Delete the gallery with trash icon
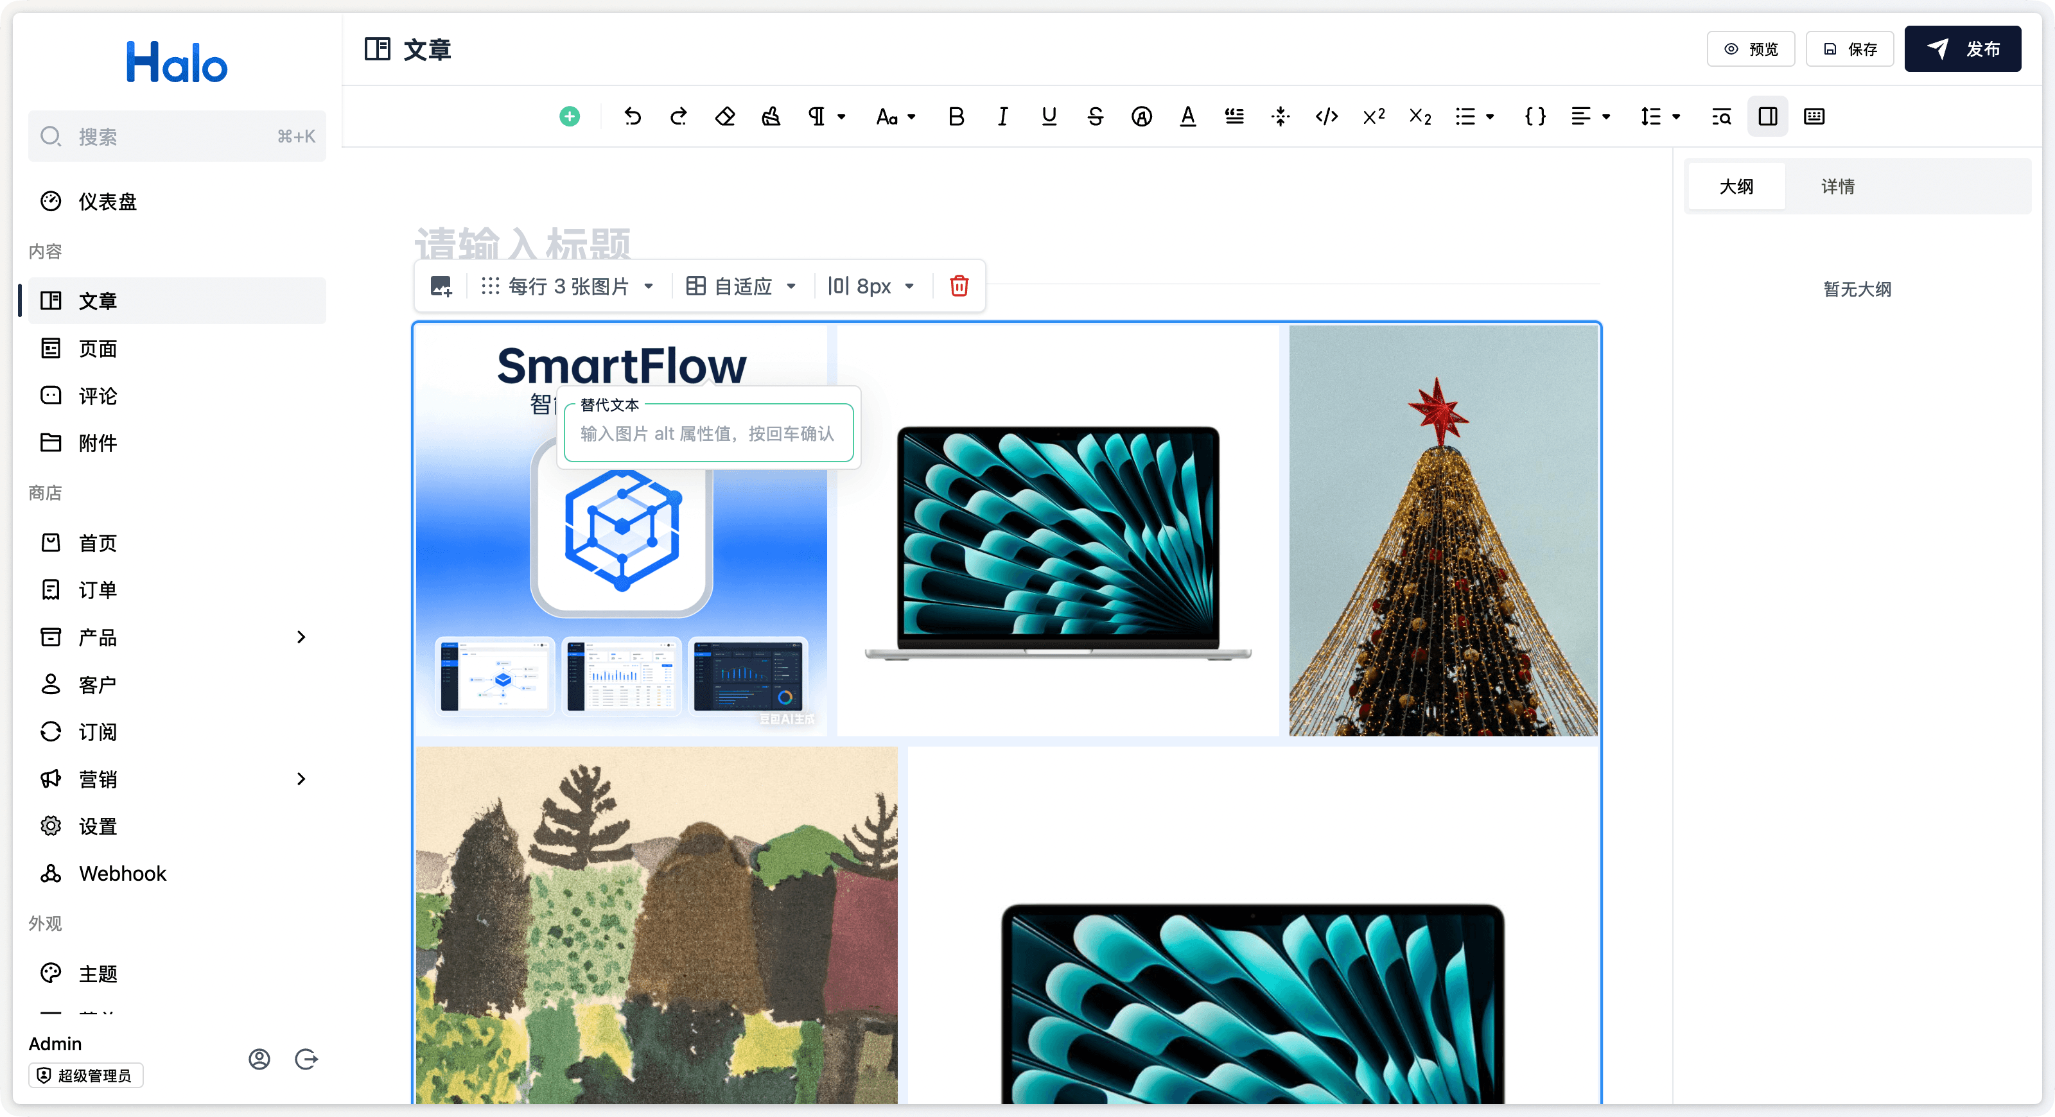The height and width of the screenshot is (1117, 2055). pyautogui.click(x=959, y=286)
